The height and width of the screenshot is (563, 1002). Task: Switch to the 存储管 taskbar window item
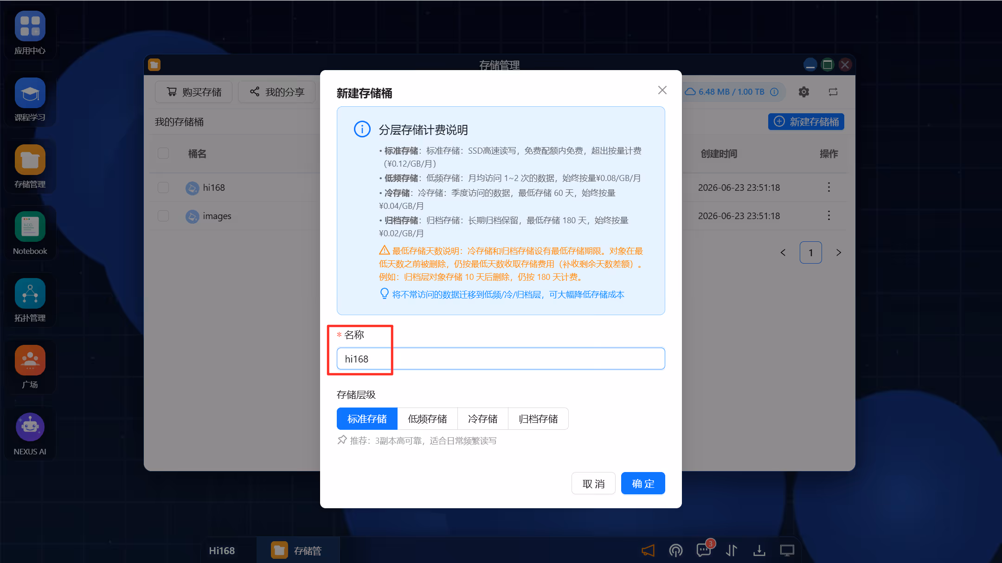tap(298, 550)
